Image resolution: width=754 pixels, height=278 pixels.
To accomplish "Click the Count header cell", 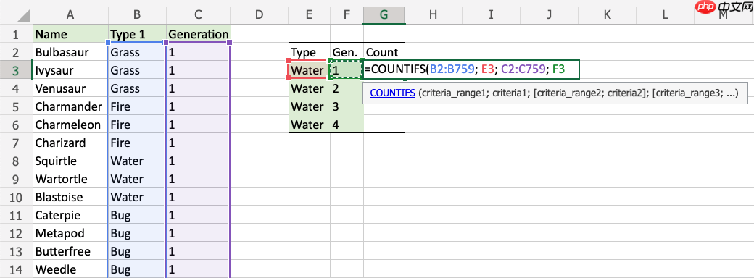I will 384,52.
